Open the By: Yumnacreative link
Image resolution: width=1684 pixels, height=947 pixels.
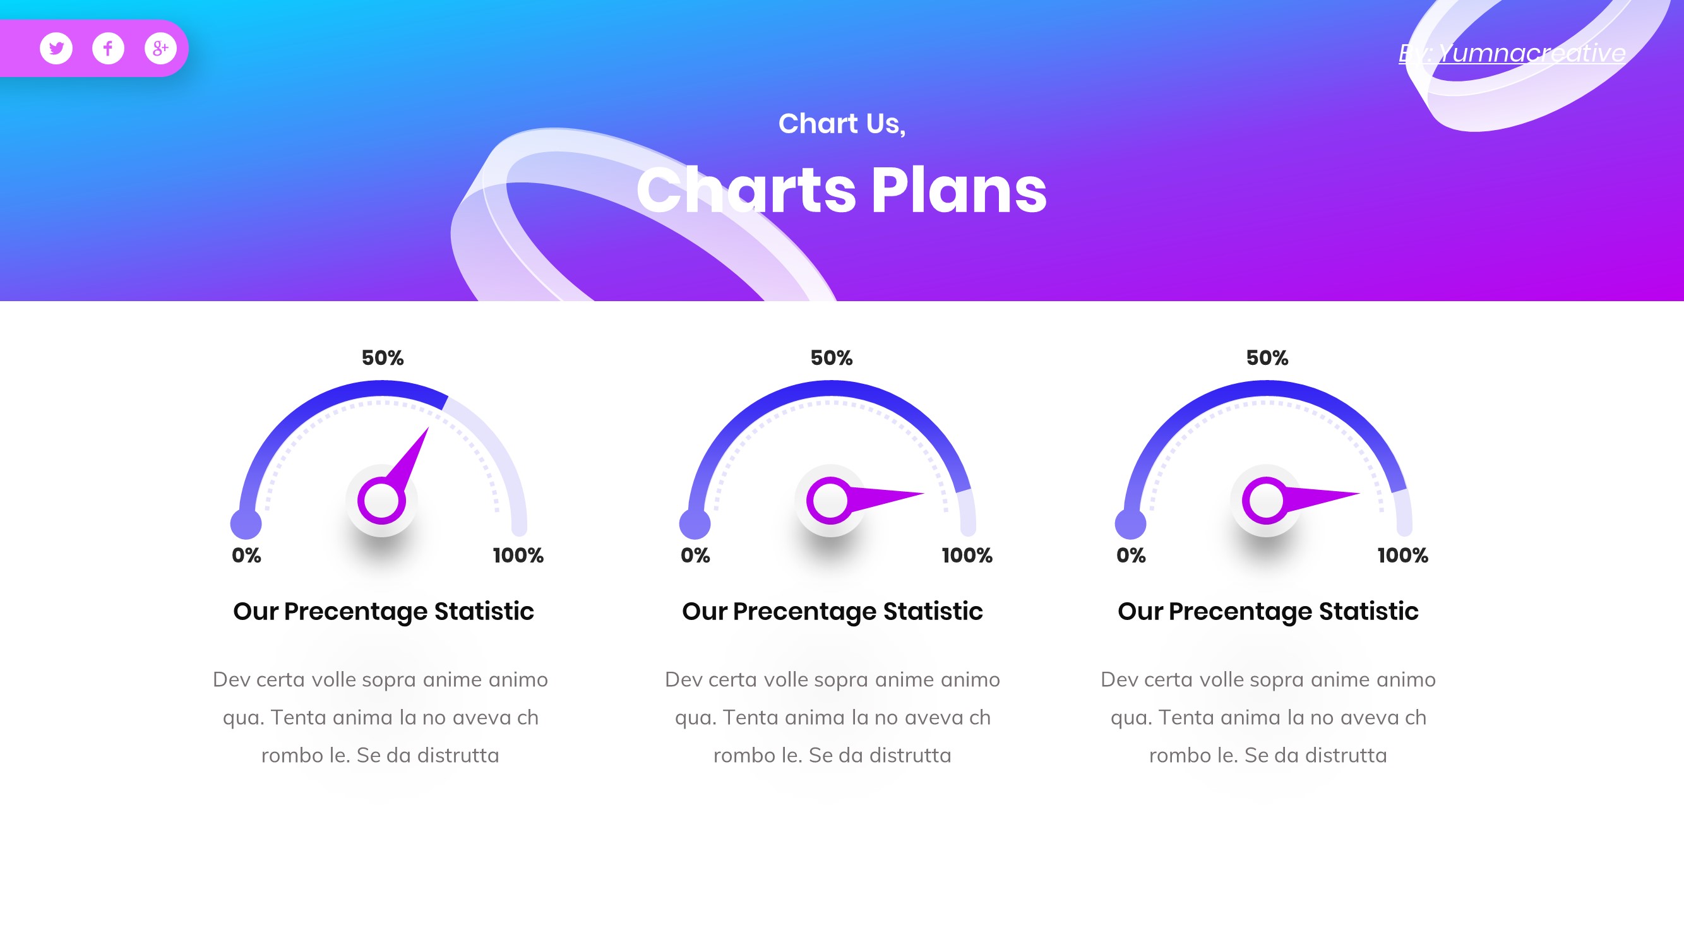[x=1512, y=53]
